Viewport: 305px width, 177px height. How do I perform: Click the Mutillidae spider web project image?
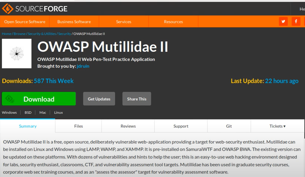pyautogui.click(x=17, y=53)
